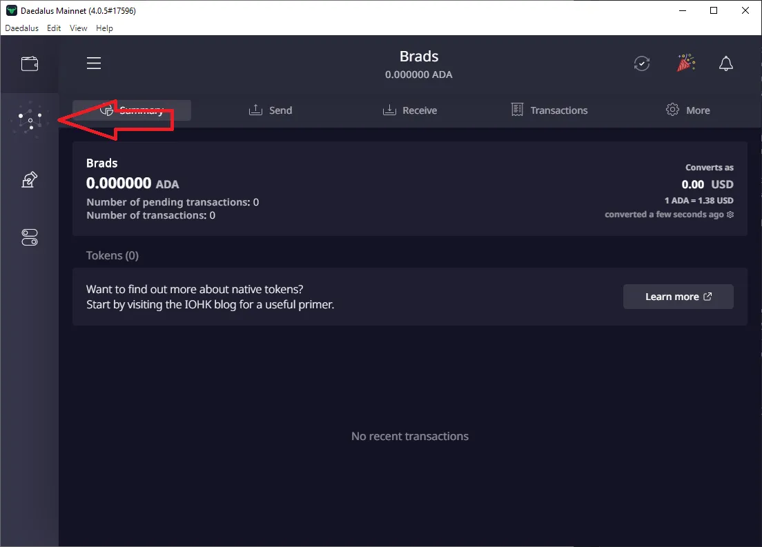762x547 pixels.
Task: Open the voting registration sidebar icon
Action: pyautogui.click(x=30, y=179)
